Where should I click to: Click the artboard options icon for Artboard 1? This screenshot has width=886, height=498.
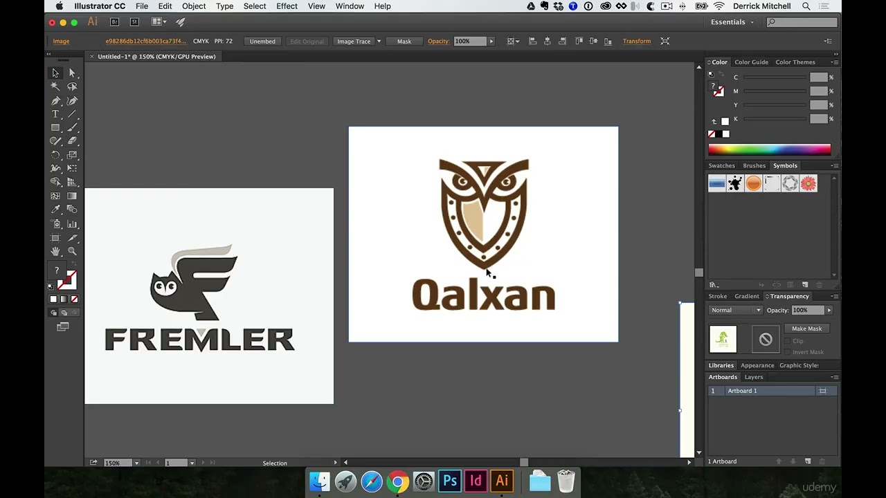tap(822, 391)
